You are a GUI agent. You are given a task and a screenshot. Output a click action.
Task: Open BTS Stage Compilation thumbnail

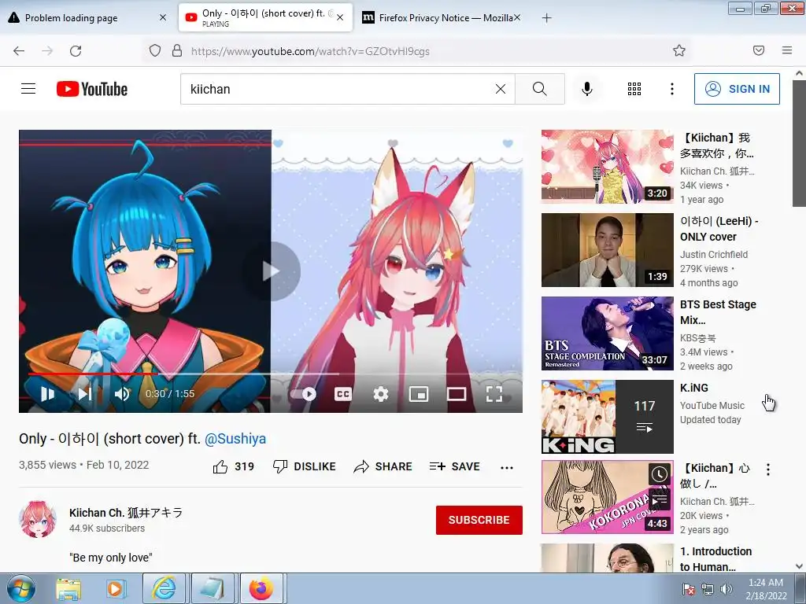pyautogui.click(x=607, y=333)
